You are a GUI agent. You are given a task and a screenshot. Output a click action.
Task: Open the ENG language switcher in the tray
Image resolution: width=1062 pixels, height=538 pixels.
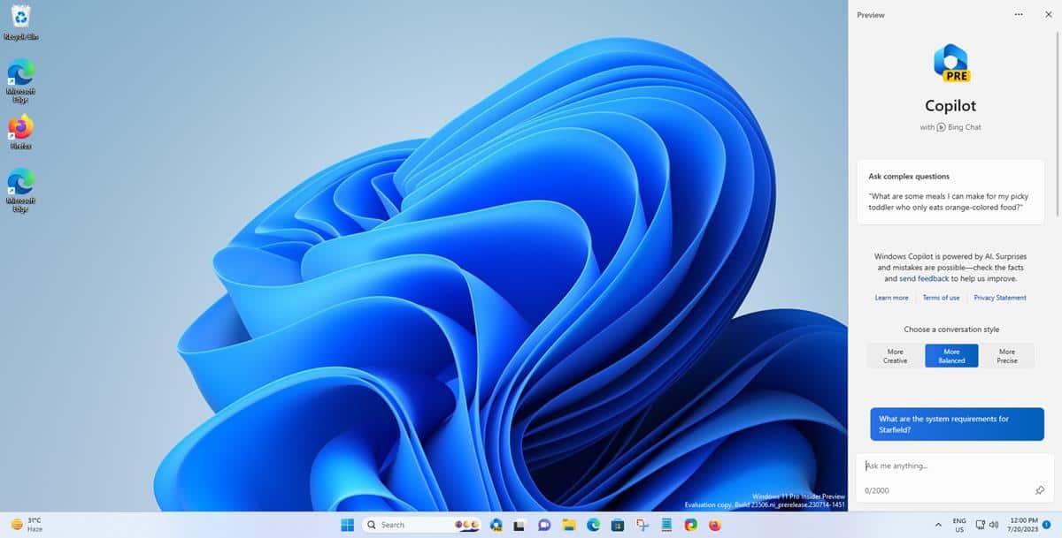click(x=959, y=525)
